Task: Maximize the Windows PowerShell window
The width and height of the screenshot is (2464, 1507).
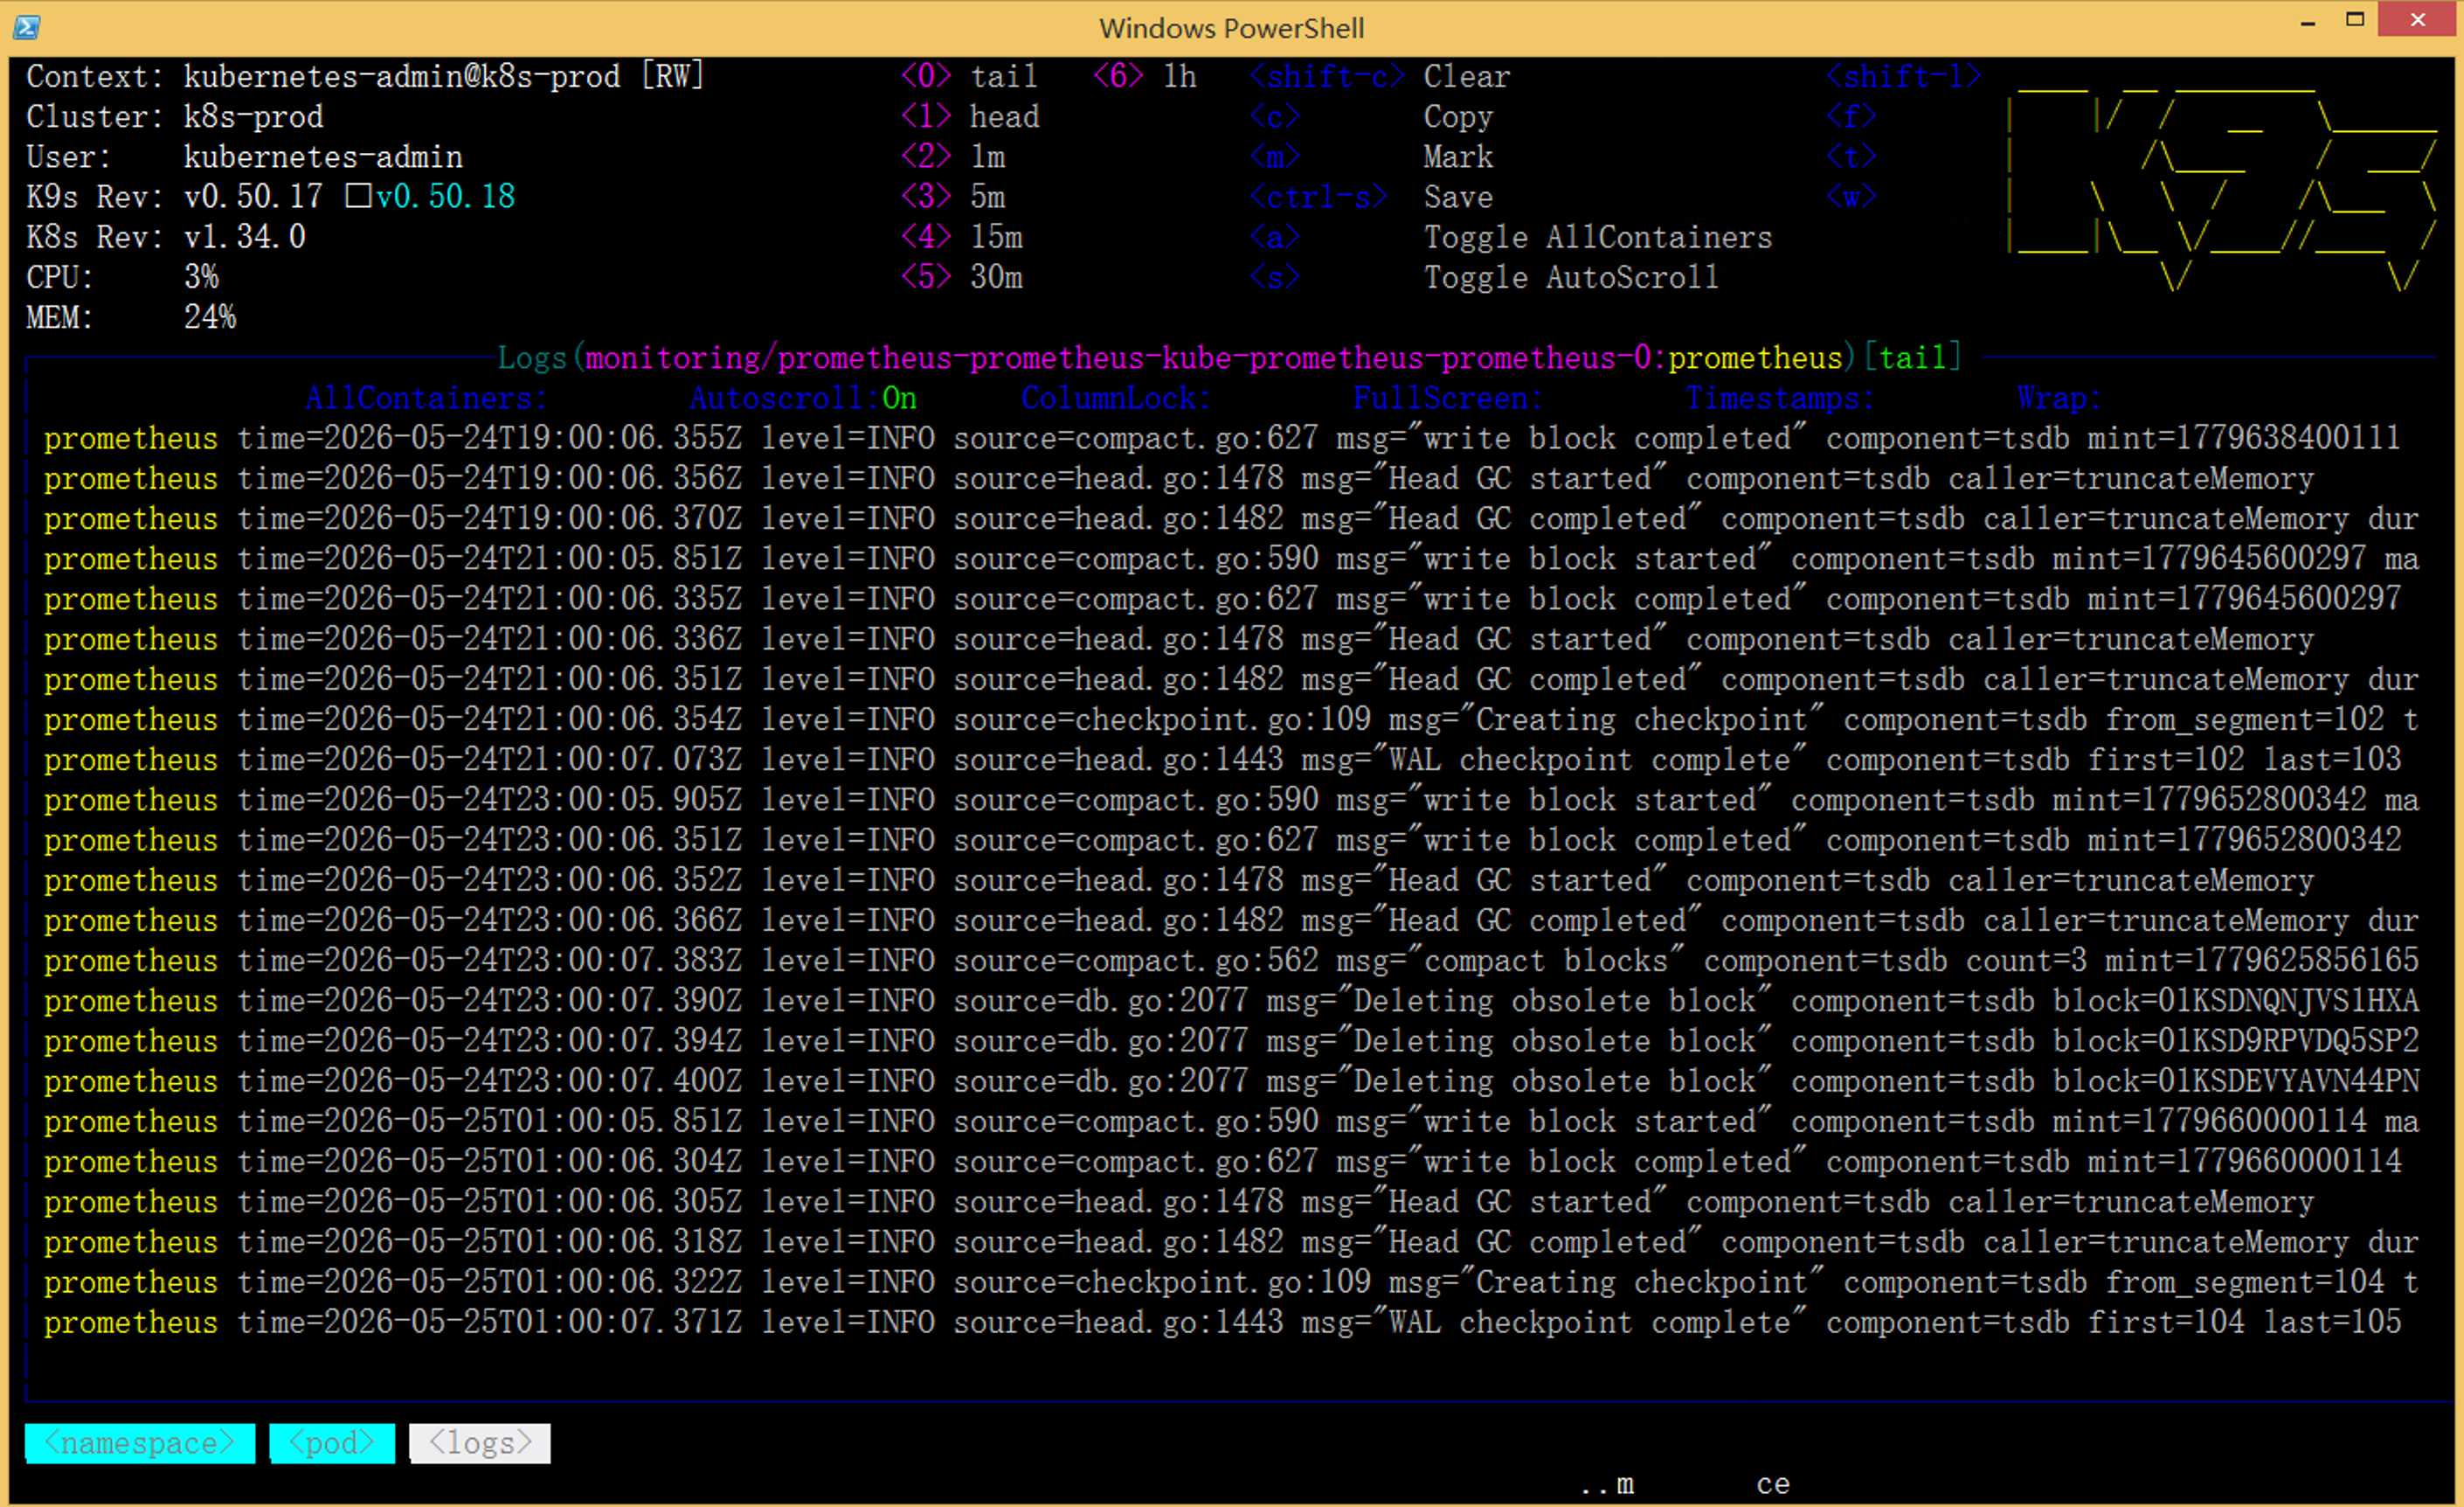Action: tap(2355, 20)
